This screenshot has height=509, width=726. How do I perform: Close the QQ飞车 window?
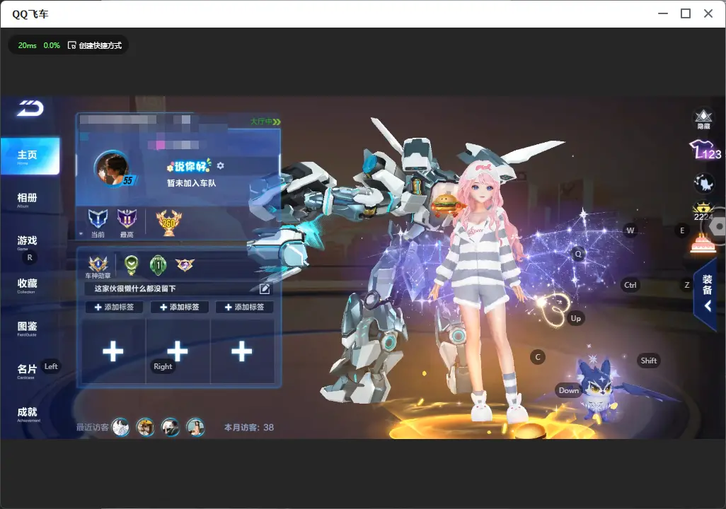(708, 14)
